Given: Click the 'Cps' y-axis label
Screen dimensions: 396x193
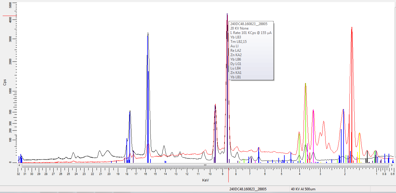Looking at the screenshot, I should tap(5, 82).
